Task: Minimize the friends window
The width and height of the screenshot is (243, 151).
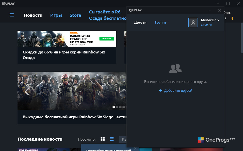Action: tap(209, 10)
